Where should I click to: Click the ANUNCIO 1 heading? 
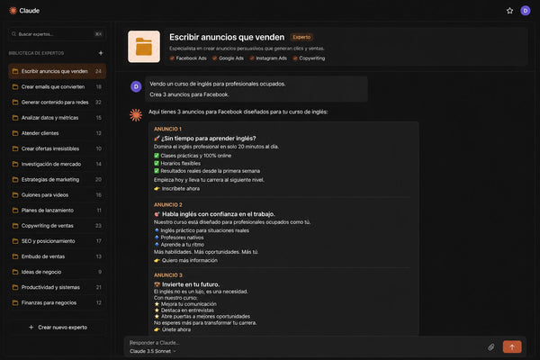click(167, 129)
